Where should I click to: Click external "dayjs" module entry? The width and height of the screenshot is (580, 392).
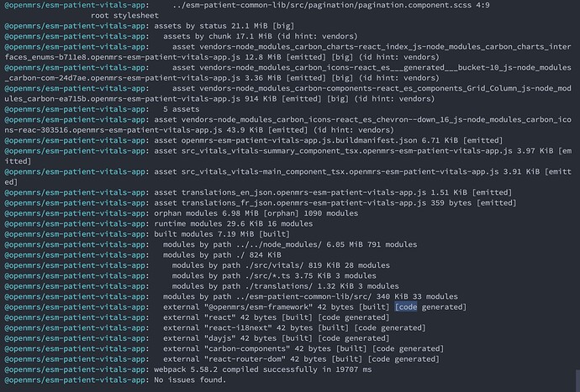click(x=277, y=338)
